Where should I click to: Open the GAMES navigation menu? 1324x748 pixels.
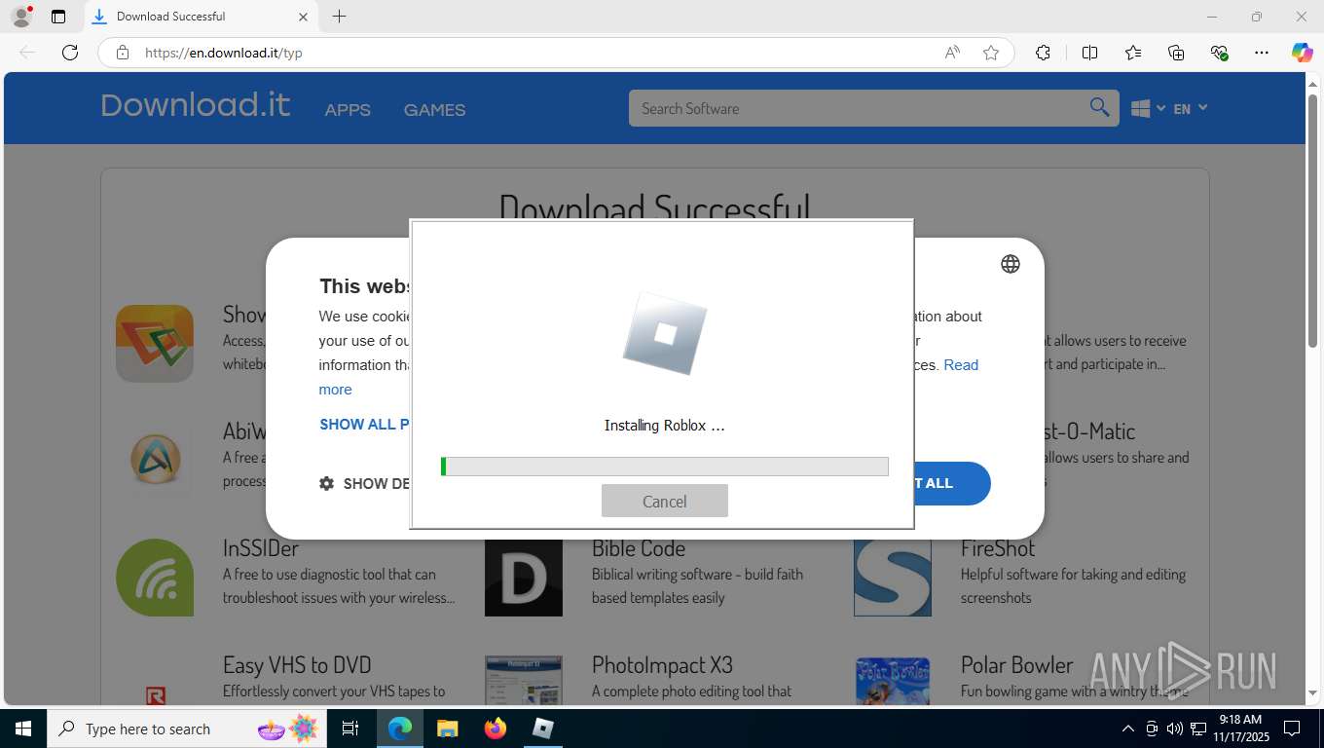[x=434, y=110]
